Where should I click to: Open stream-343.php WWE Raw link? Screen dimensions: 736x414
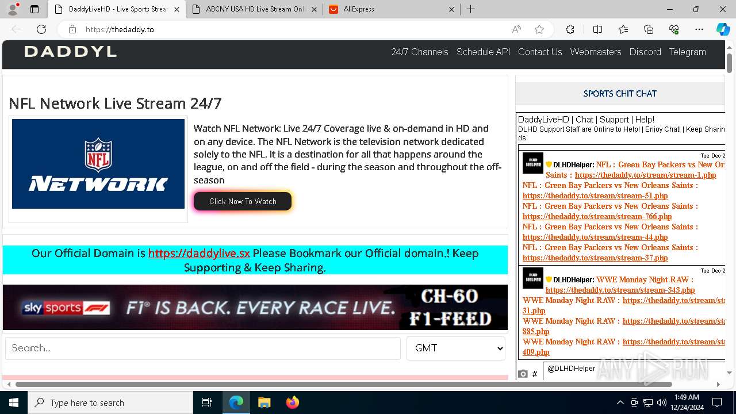(620, 290)
